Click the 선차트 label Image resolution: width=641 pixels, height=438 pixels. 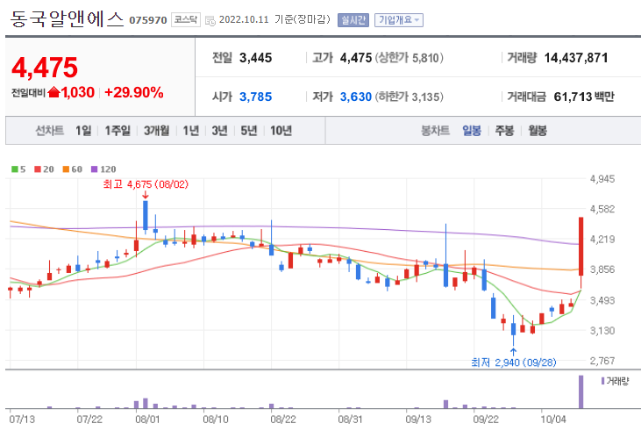49,131
